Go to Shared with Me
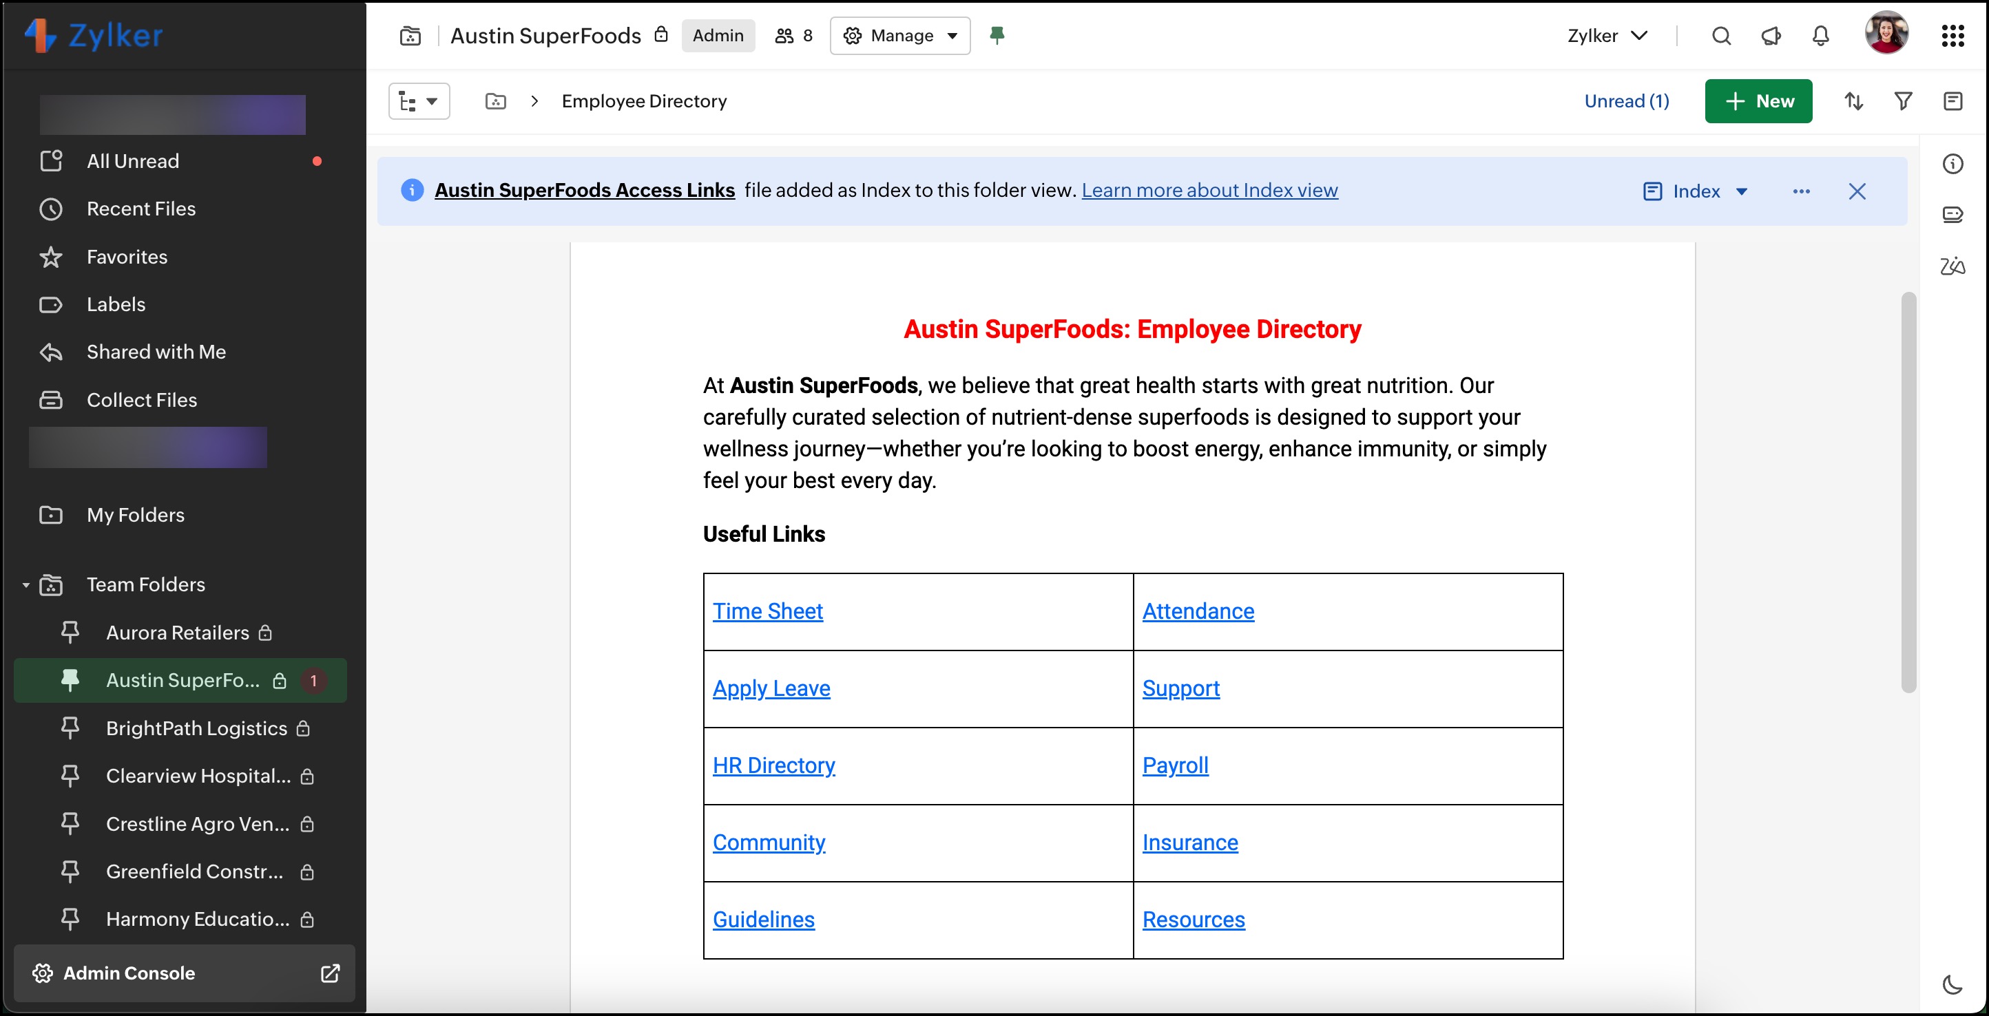 (x=156, y=352)
